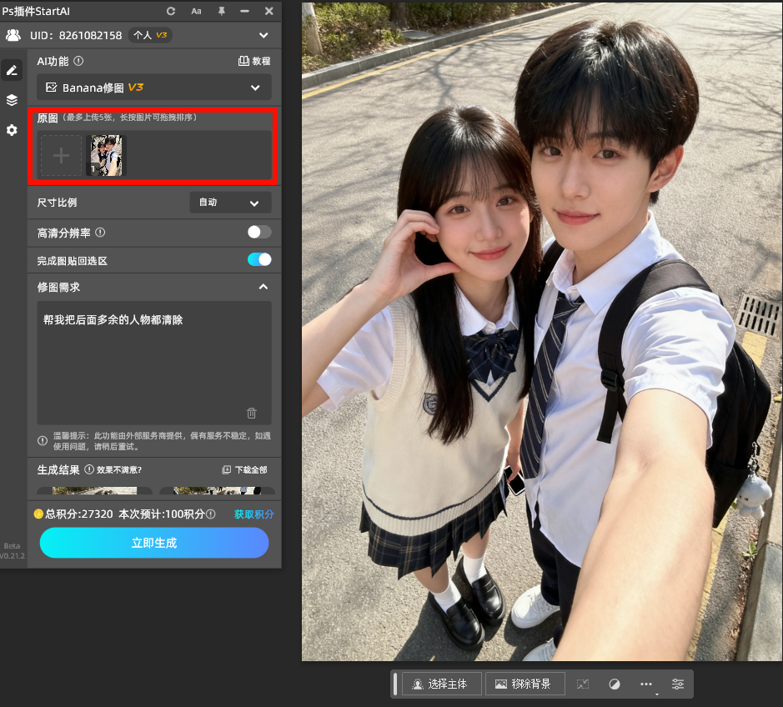Collapse the 修图需求 section
This screenshot has width=783, height=707.
click(264, 287)
